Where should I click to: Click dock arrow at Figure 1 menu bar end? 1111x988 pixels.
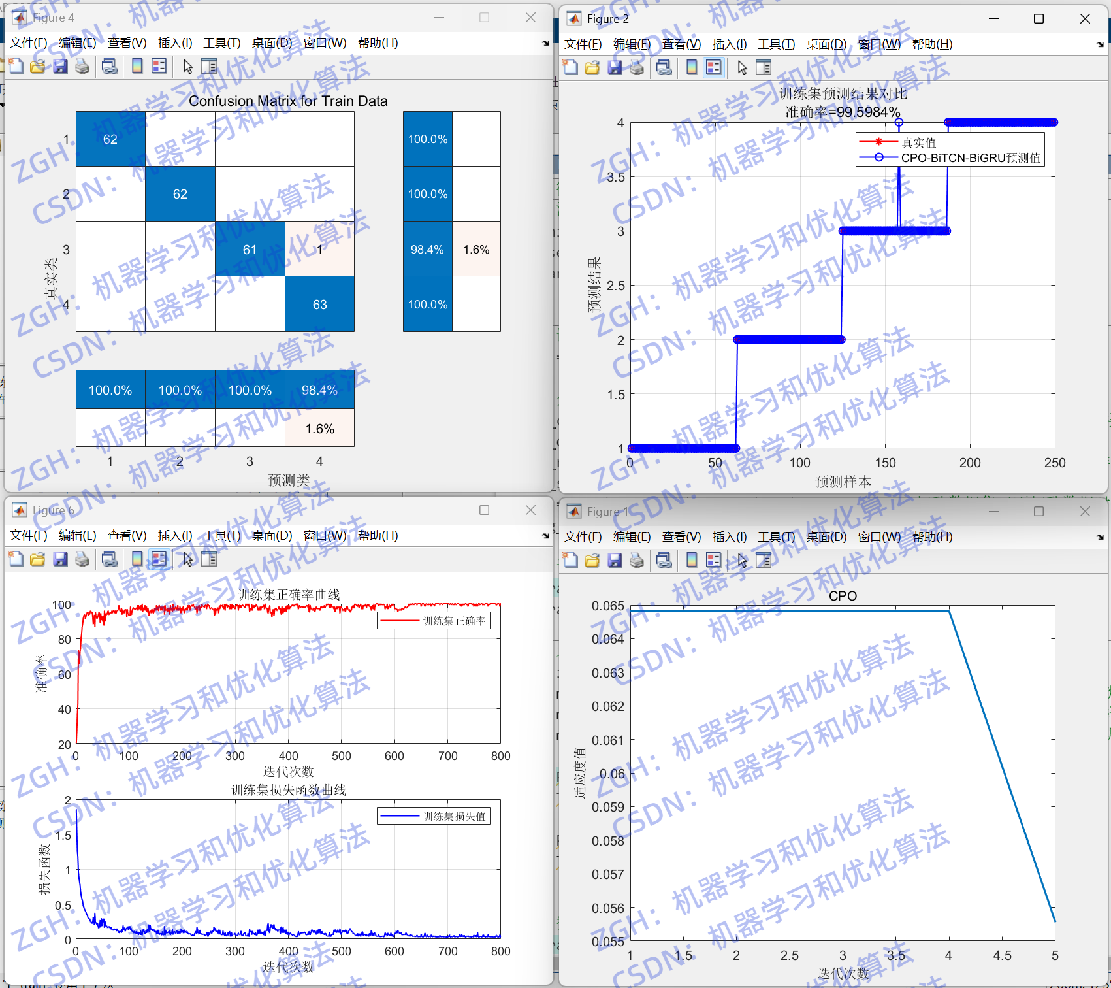tap(1100, 537)
